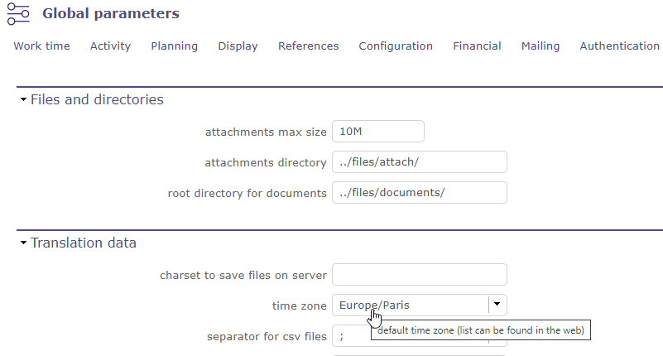This screenshot has width=663, height=356.
Task: Focus the attachments directory field
Action: pyautogui.click(x=419, y=162)
